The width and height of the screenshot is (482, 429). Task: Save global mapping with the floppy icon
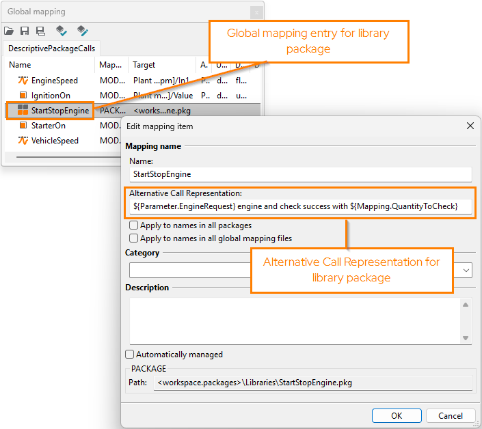[x=25, y=31]
